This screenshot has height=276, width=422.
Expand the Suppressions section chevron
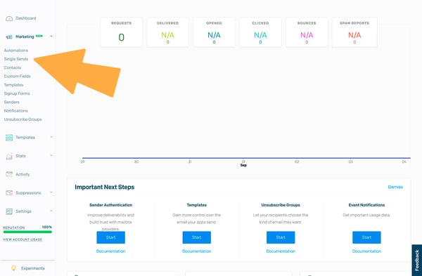click(51, 192)
